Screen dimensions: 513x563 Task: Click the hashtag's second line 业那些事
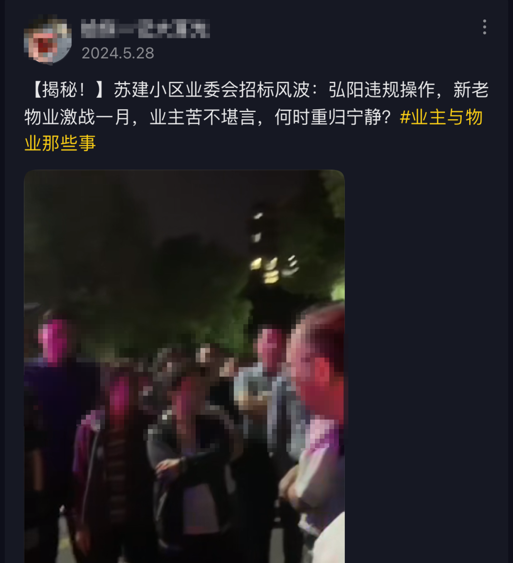point(60,143)
